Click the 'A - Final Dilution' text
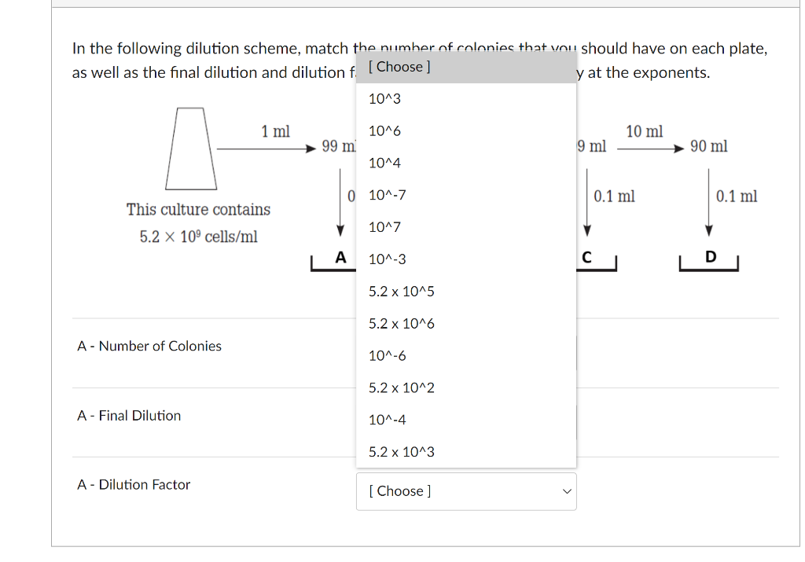805x562 pixels. 128,415
